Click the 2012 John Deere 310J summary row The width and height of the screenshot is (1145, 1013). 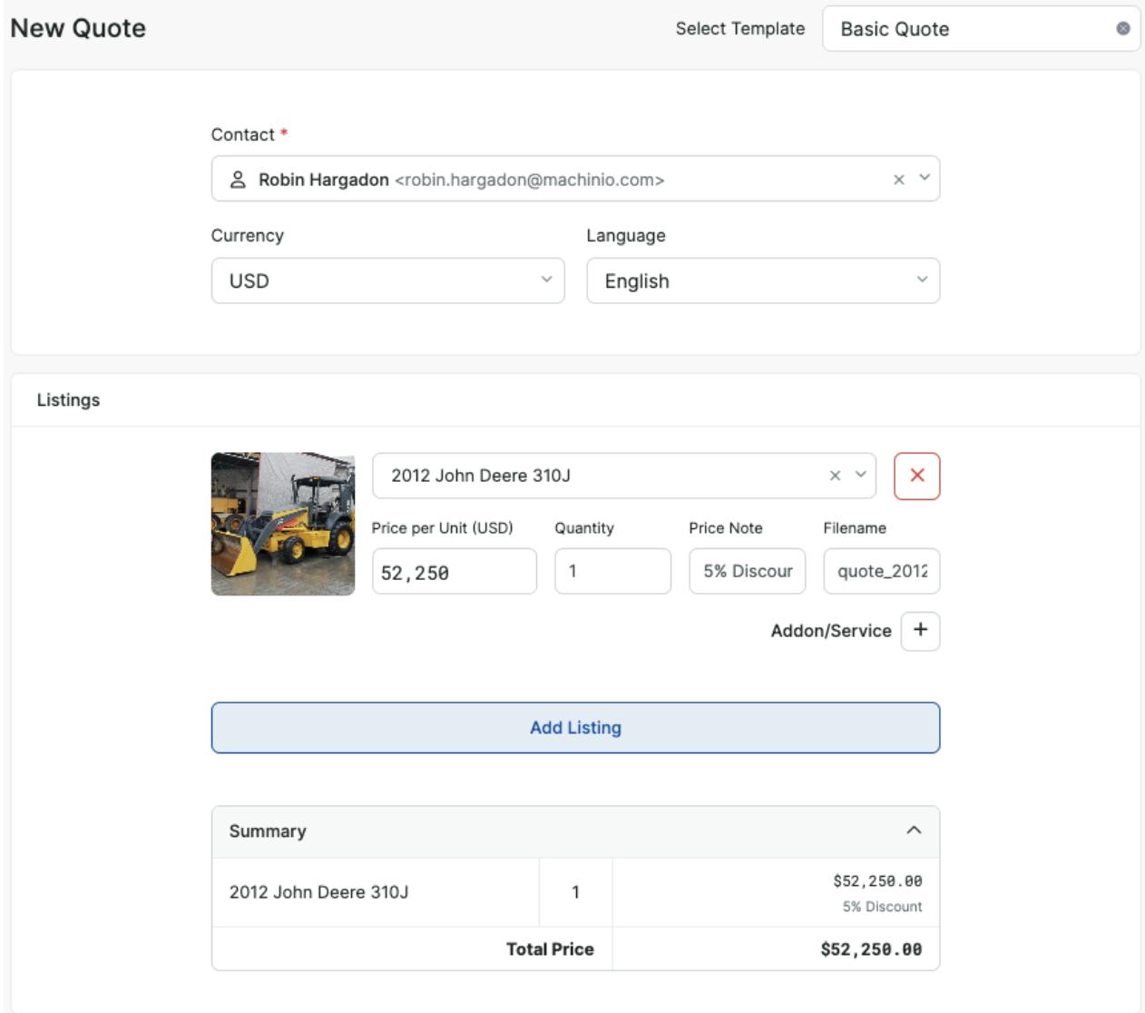click(374, 892)
